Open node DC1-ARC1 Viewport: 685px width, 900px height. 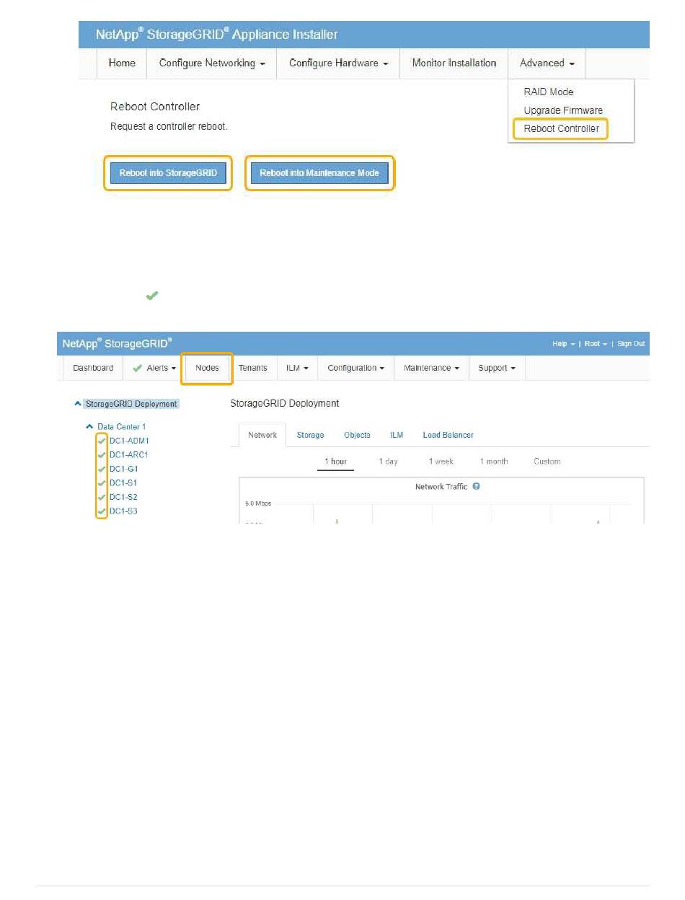[x=128, y=455]
